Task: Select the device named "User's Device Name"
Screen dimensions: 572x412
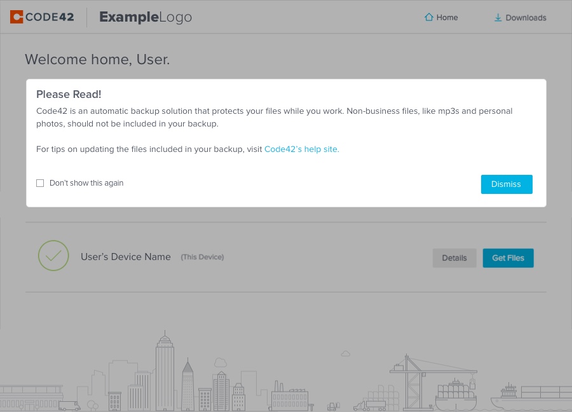Action: pos(125,256)
